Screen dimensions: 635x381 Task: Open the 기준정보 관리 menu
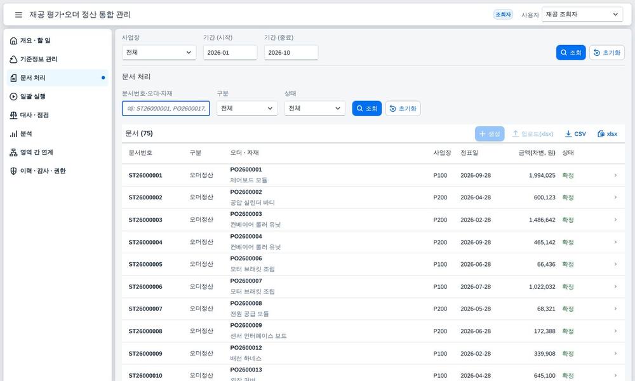point(58,59)
